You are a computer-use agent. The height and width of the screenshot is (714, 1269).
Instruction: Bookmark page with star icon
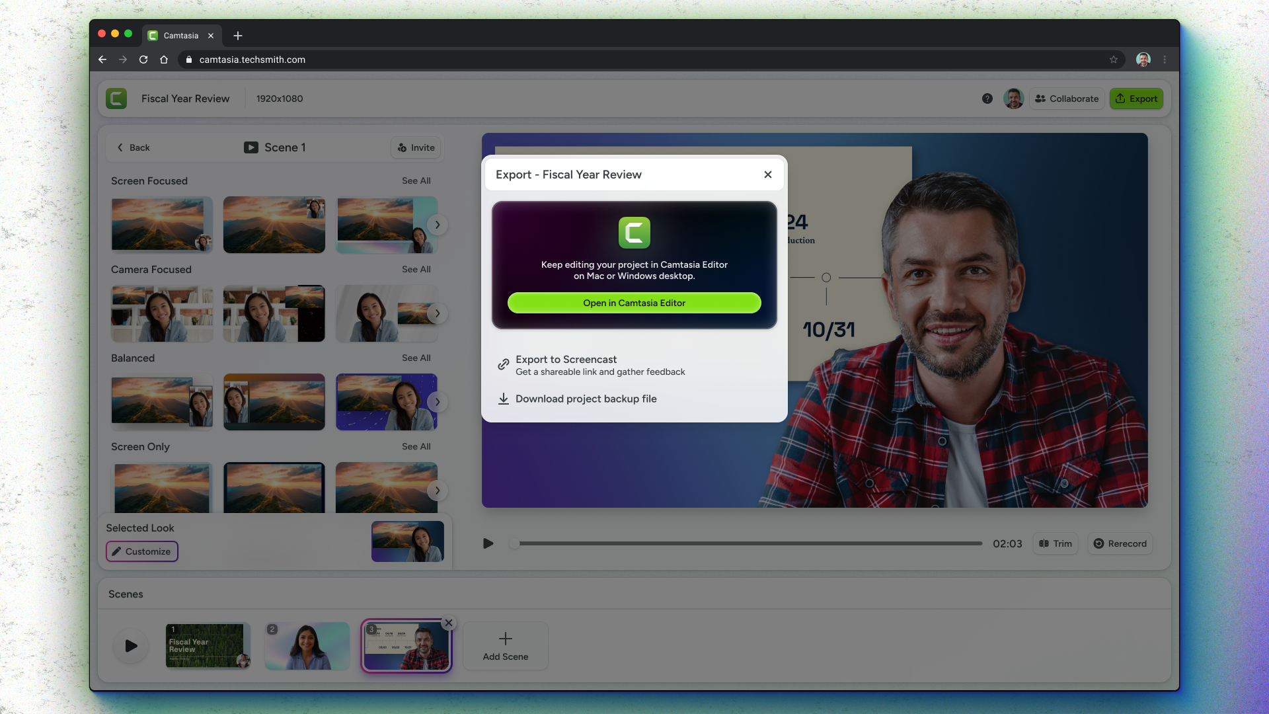click(x=1114, y=59)
